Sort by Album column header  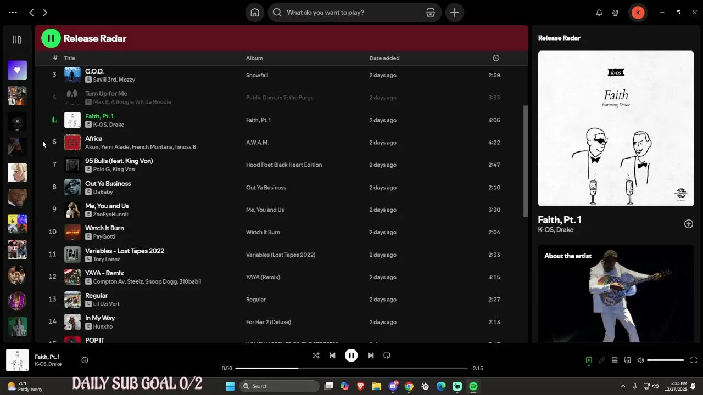[254, 58]
